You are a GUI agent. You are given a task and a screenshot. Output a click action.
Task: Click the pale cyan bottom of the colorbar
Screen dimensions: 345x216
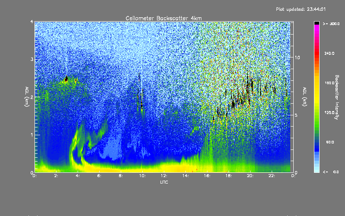pos(317,170)
